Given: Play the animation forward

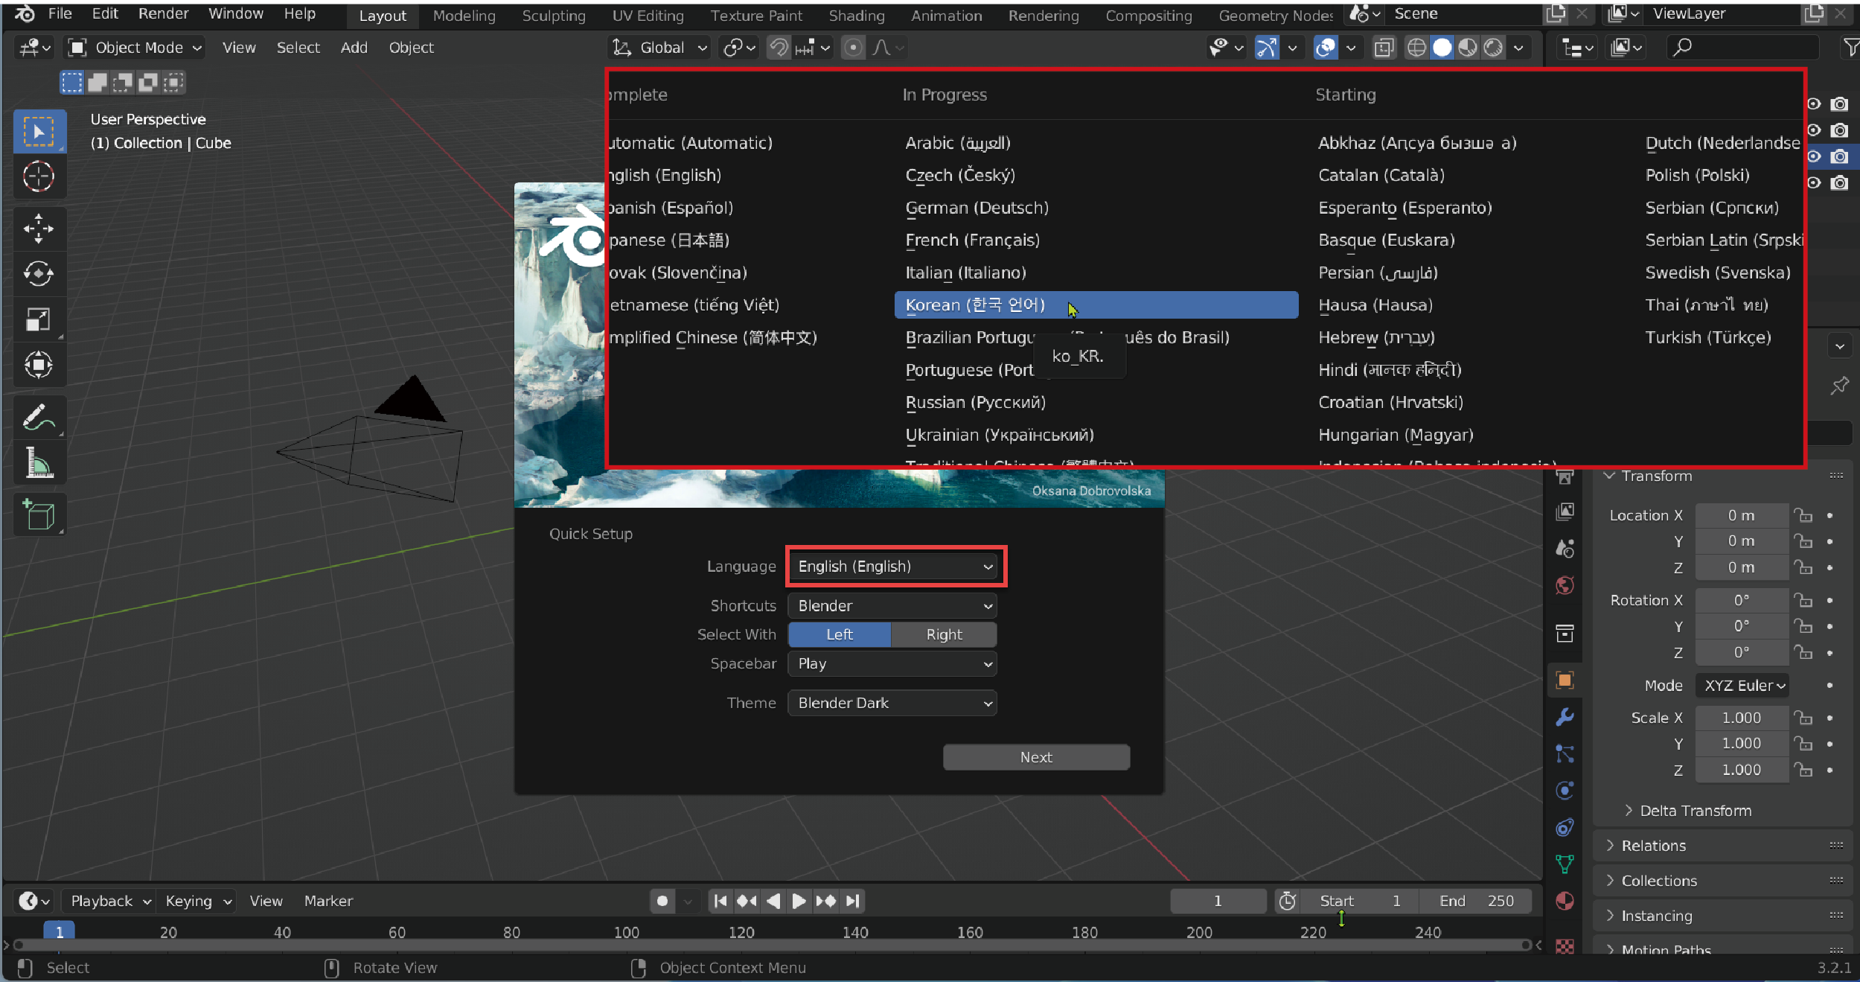Looking at the screenshot, I should tap(799, 901).
